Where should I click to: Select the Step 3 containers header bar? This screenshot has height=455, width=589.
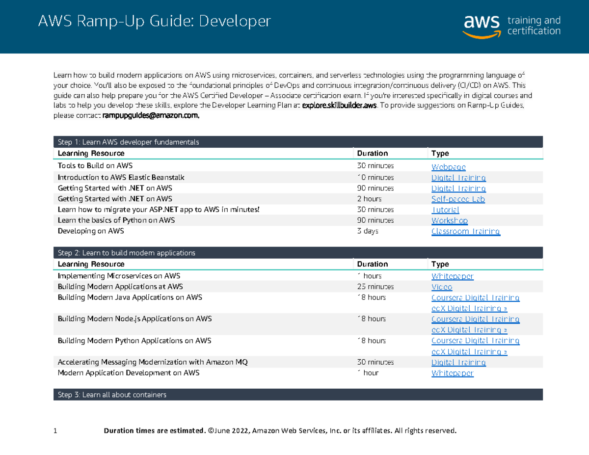[298, 394]
